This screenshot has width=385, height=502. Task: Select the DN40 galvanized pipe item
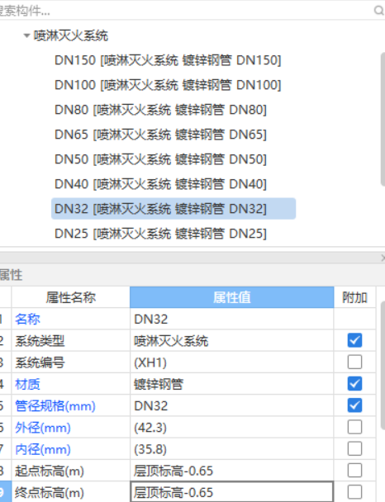click(160, 184)
